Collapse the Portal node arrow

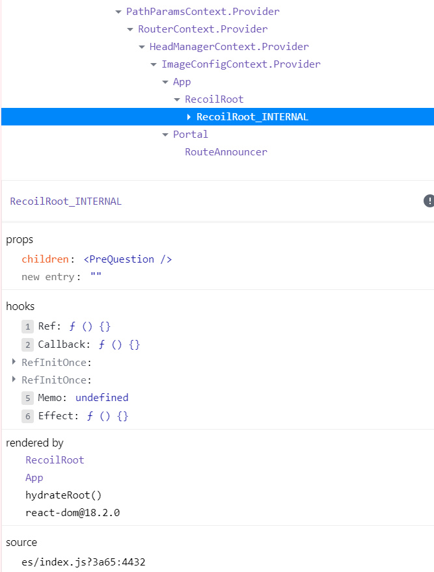(x=165, y=135)
